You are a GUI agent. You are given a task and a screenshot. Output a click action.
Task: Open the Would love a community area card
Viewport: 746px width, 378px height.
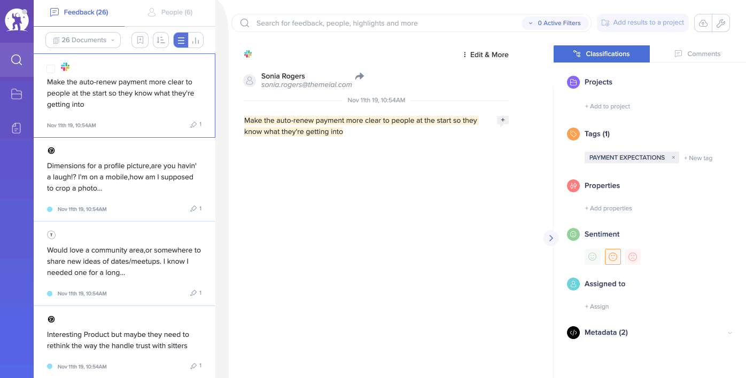125,264
